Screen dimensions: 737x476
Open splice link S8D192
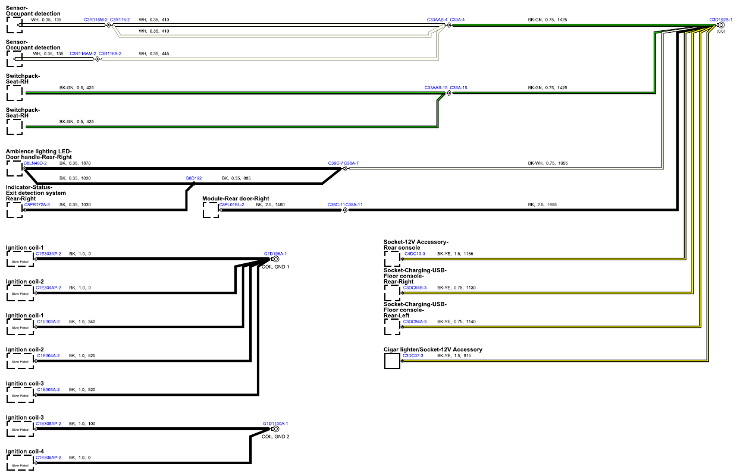click(x=194, y=178)
